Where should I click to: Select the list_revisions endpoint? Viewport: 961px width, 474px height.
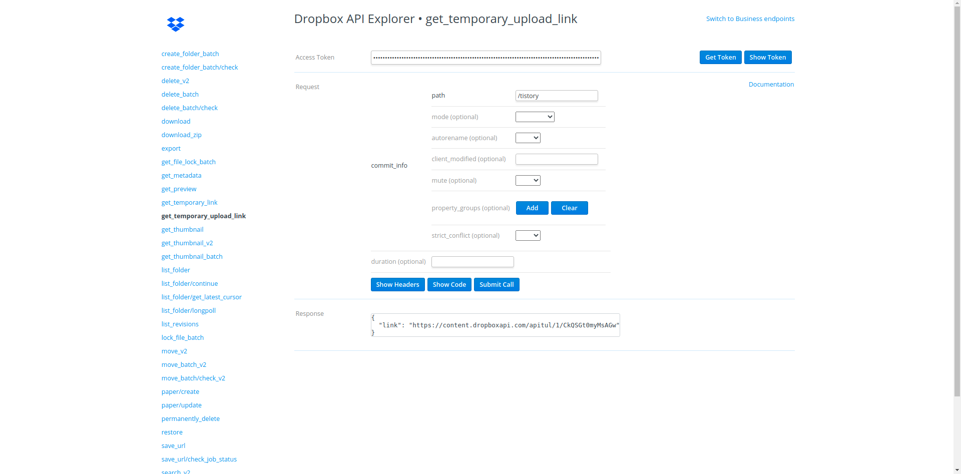point(180,324)
